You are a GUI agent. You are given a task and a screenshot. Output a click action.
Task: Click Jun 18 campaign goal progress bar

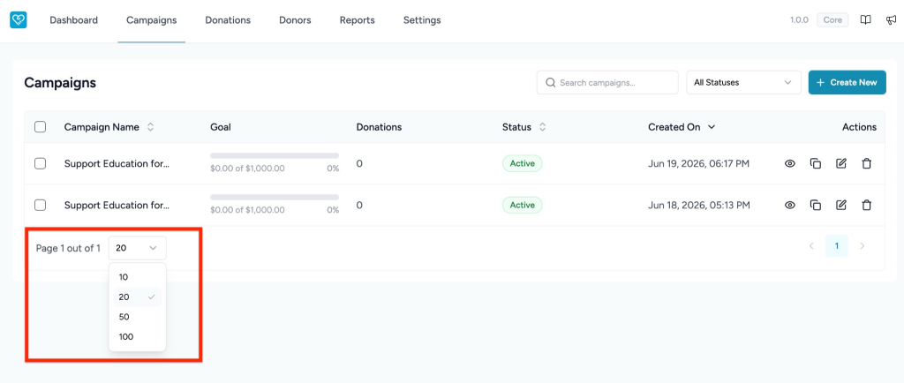tap(275, 197)
